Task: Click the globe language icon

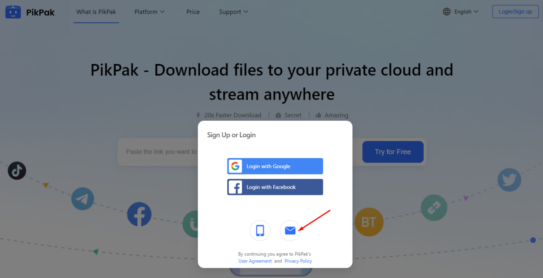Action: coord(447,12)
